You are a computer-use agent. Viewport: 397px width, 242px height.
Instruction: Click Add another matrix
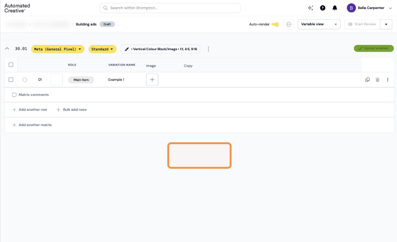click(32, 125)
